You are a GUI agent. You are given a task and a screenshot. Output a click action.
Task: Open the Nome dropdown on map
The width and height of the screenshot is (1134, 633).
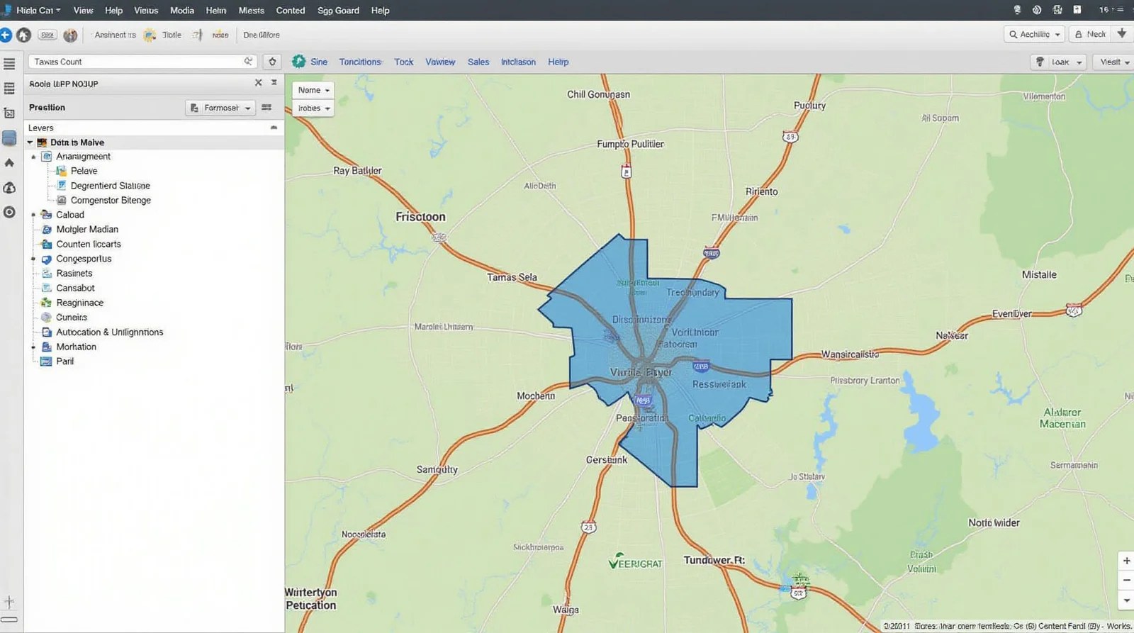click(x=313, y=90)
